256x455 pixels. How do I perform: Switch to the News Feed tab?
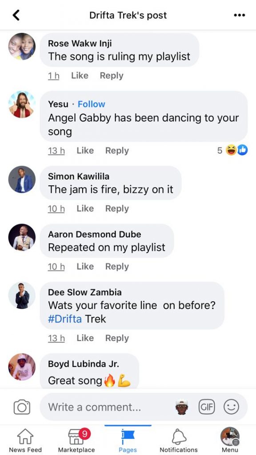click(25, 440)
